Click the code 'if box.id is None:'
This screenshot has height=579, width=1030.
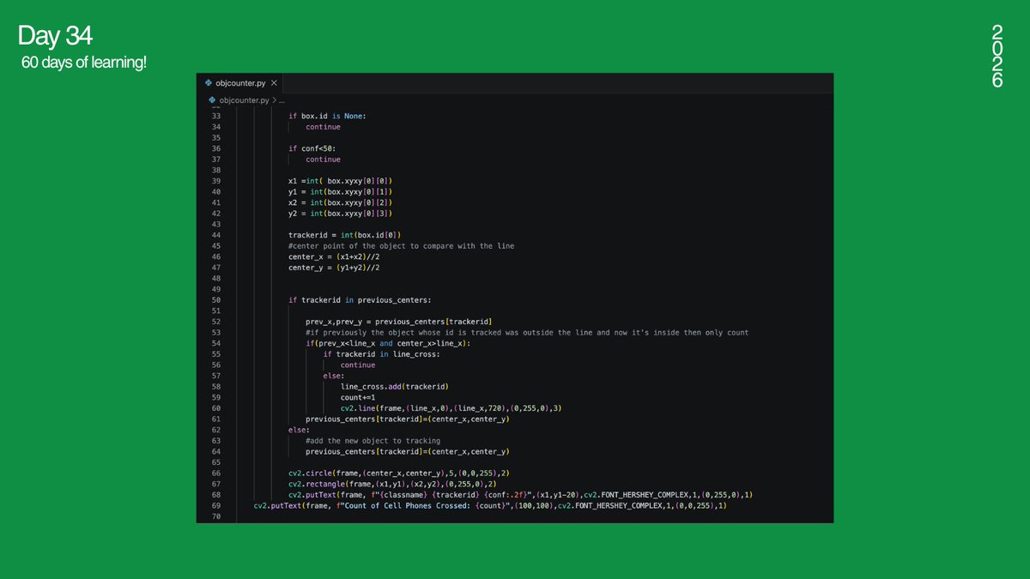point(327,116)
